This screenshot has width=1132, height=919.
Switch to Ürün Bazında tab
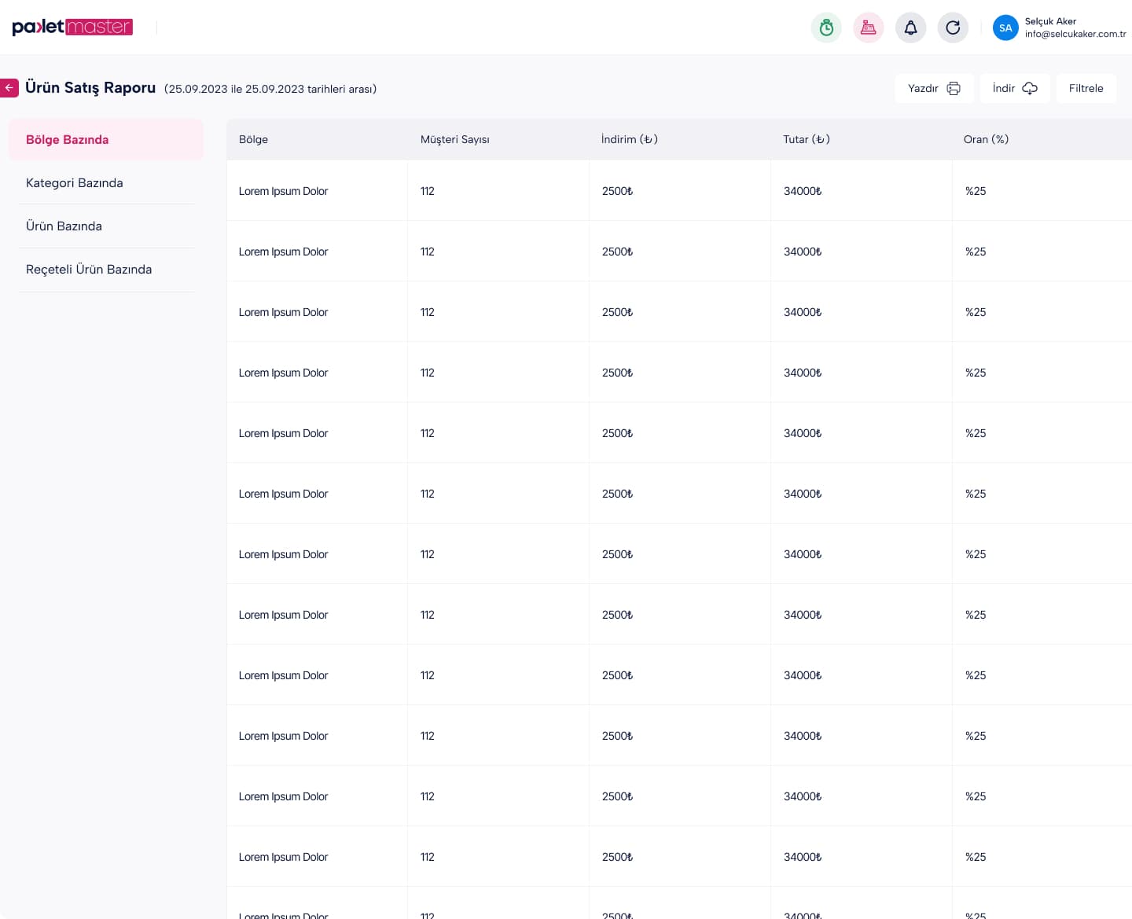(x=105, y=226)
